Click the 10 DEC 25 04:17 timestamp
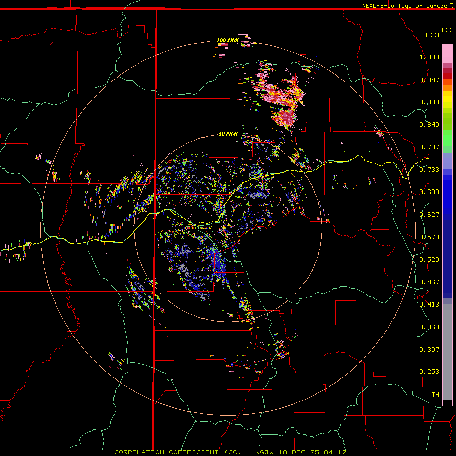 [312, 452]
